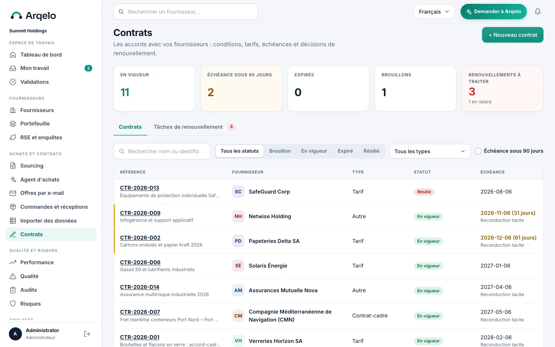Viewport: 555px width, 347px height.
Task: Open Portefeuille layers icon
Action: pyautogui.click(x=13, y=124)
